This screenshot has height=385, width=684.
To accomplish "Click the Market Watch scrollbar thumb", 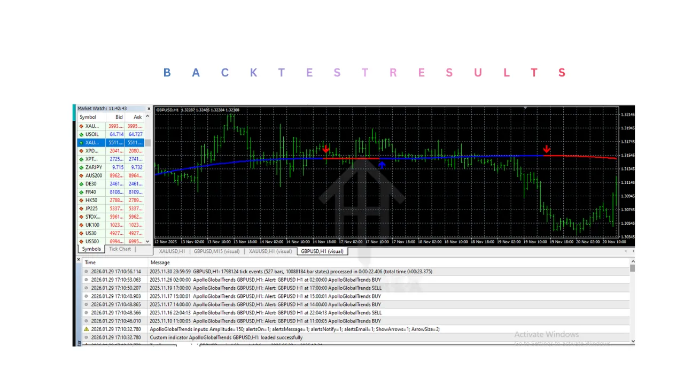I will 148,143.
